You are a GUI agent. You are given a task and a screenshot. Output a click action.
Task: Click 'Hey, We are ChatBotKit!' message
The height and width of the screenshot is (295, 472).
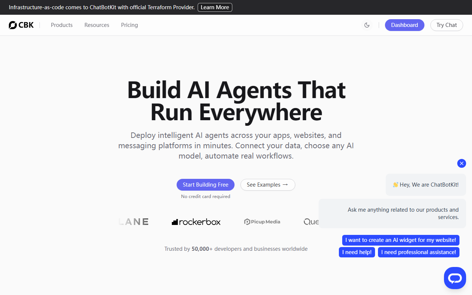pos(426,185)
